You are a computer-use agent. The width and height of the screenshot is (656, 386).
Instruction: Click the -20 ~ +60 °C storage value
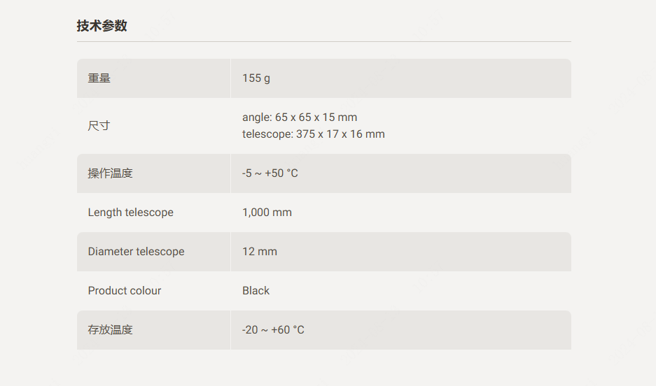coord(273,330)
